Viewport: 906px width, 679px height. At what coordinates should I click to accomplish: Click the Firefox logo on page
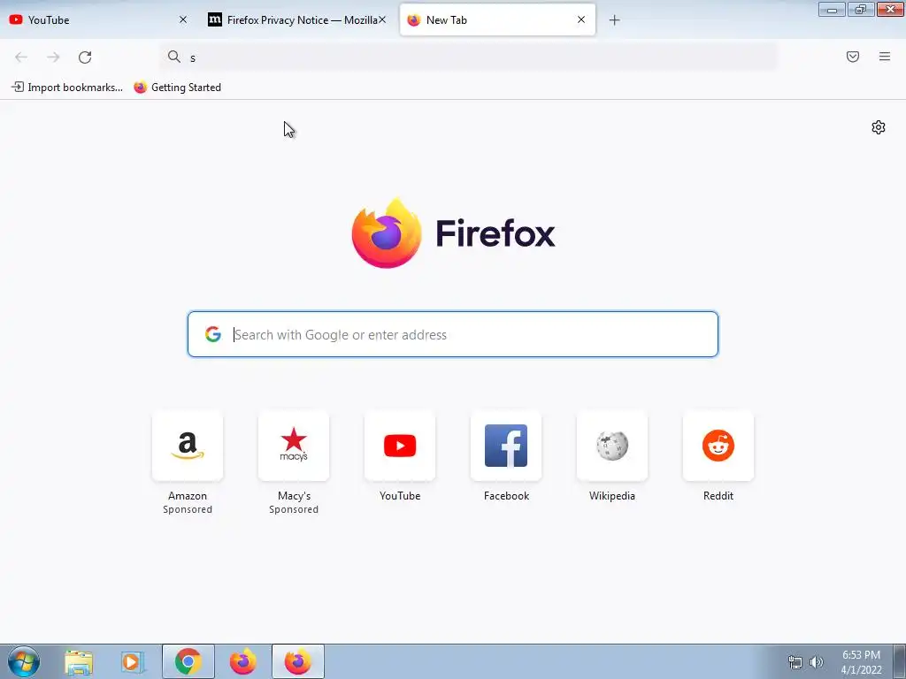(x=387, y=233)
